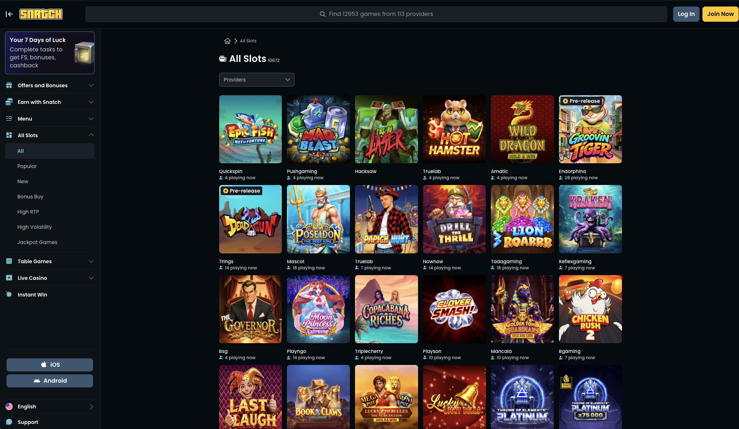The image size is (739, 429).
Task: Expand the Menu section chevron
Action: [91, 119]
